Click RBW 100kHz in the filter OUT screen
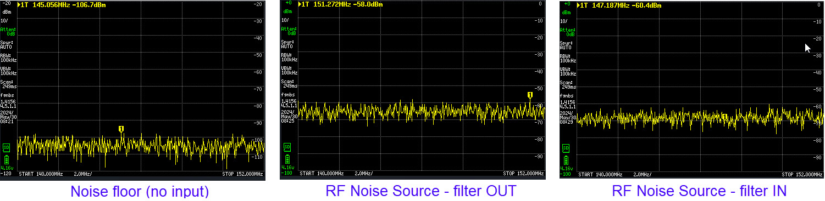The height and width of the screenshot is (201, 825). pos(289,57)
